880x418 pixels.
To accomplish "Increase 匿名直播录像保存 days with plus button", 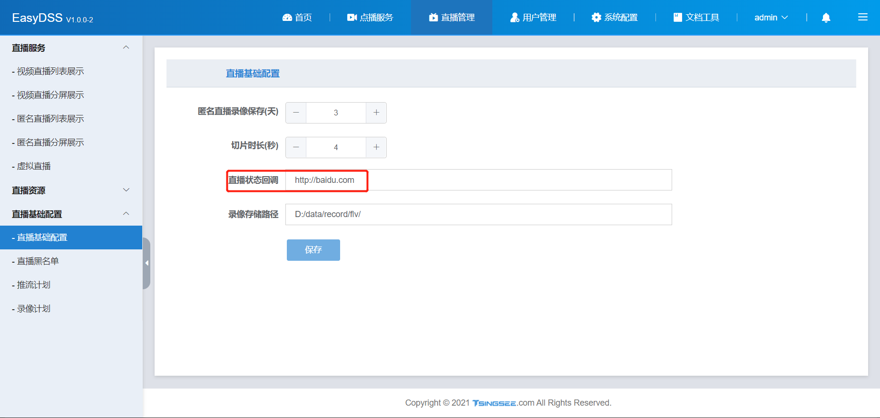I will [376, 113].
